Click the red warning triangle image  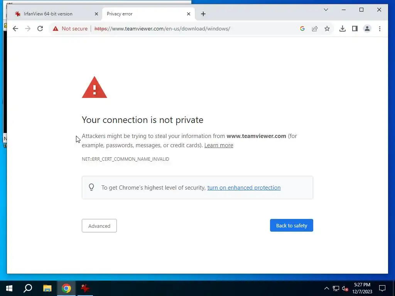(x=95, y=87)
